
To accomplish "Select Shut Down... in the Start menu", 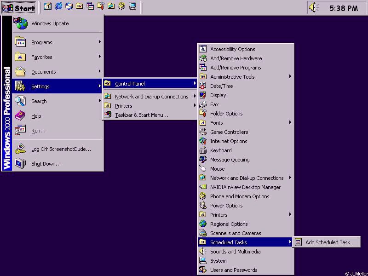I will [58, 164].
